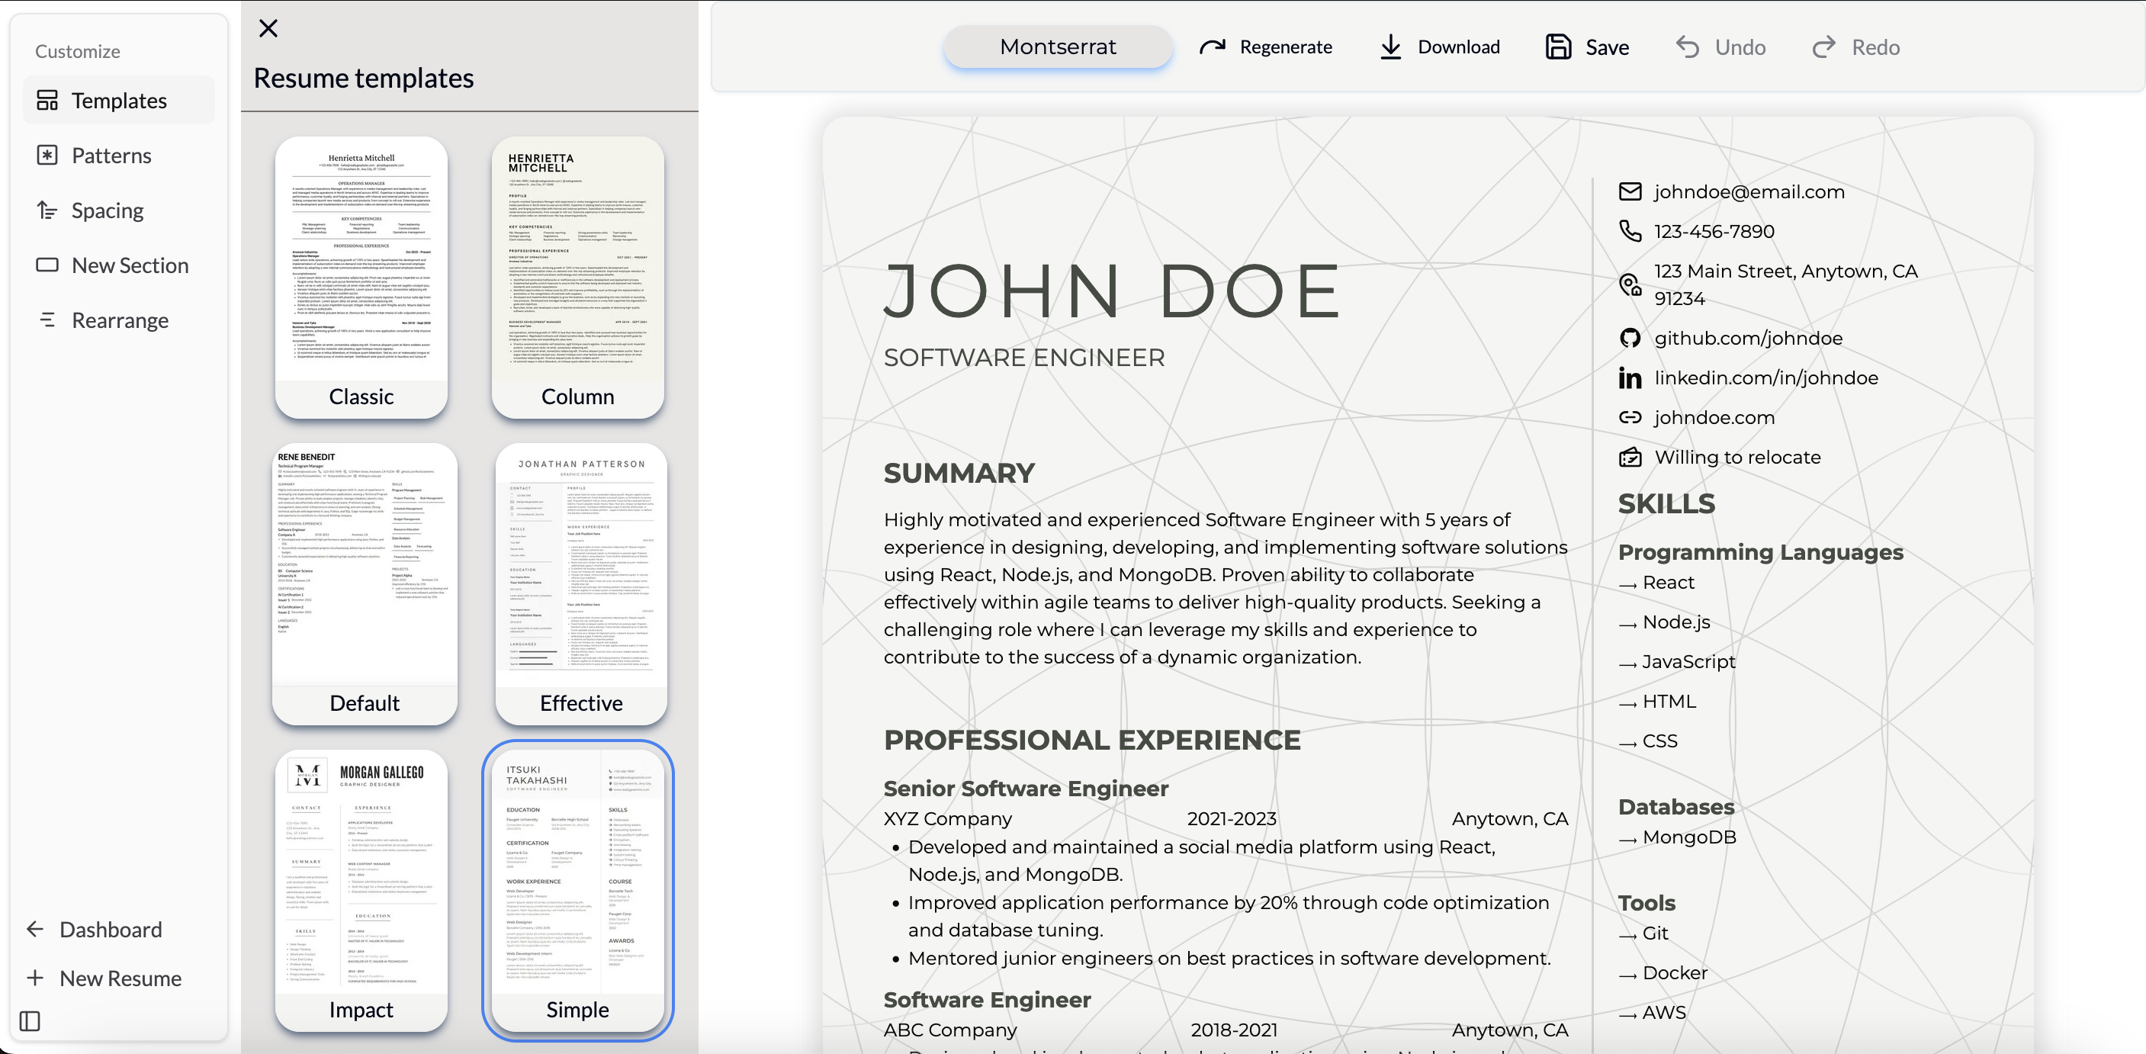Create a New Resume
This screenshot has width=2146, height=1054.
pos(120,978)
